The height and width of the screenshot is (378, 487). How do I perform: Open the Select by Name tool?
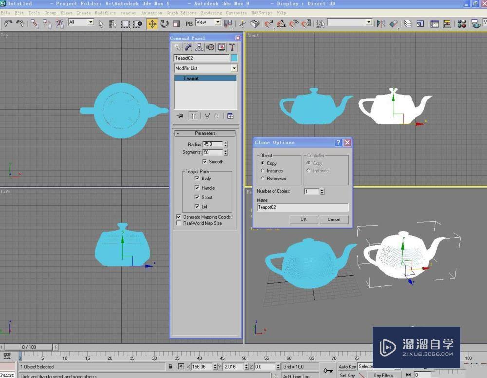click(x=113, y=23)
